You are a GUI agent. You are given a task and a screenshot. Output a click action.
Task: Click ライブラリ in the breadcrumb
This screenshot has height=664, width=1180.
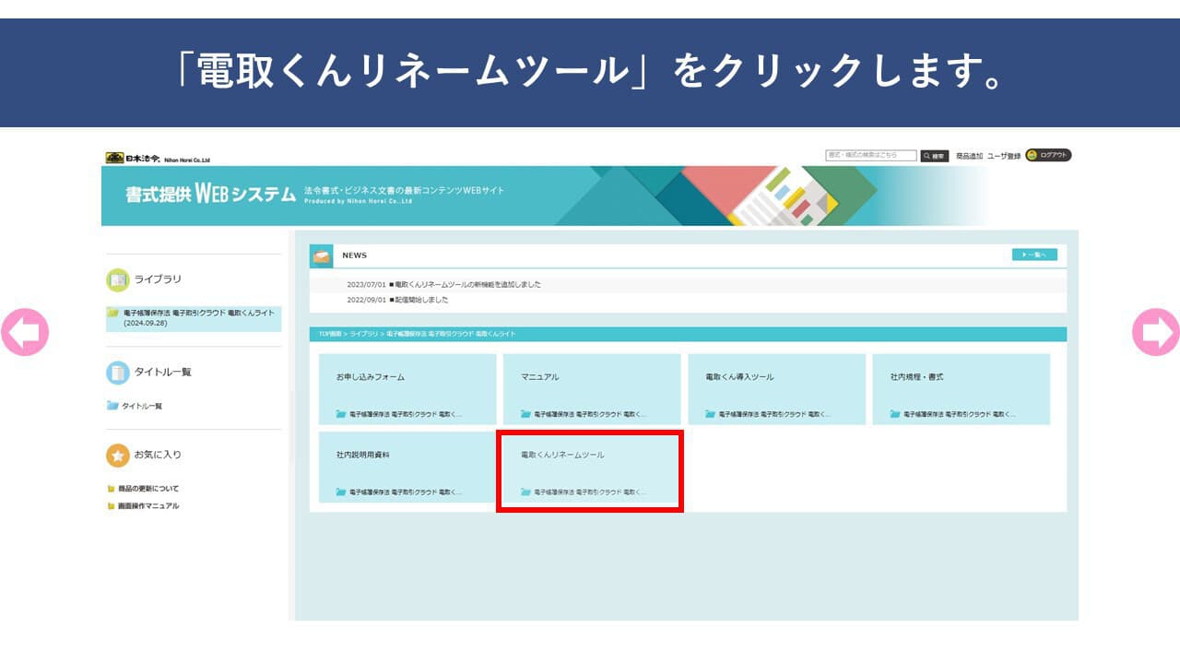coord(364,334)
